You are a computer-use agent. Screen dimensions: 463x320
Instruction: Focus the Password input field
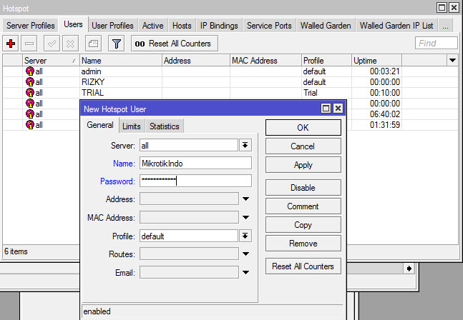tap(195, 181)
